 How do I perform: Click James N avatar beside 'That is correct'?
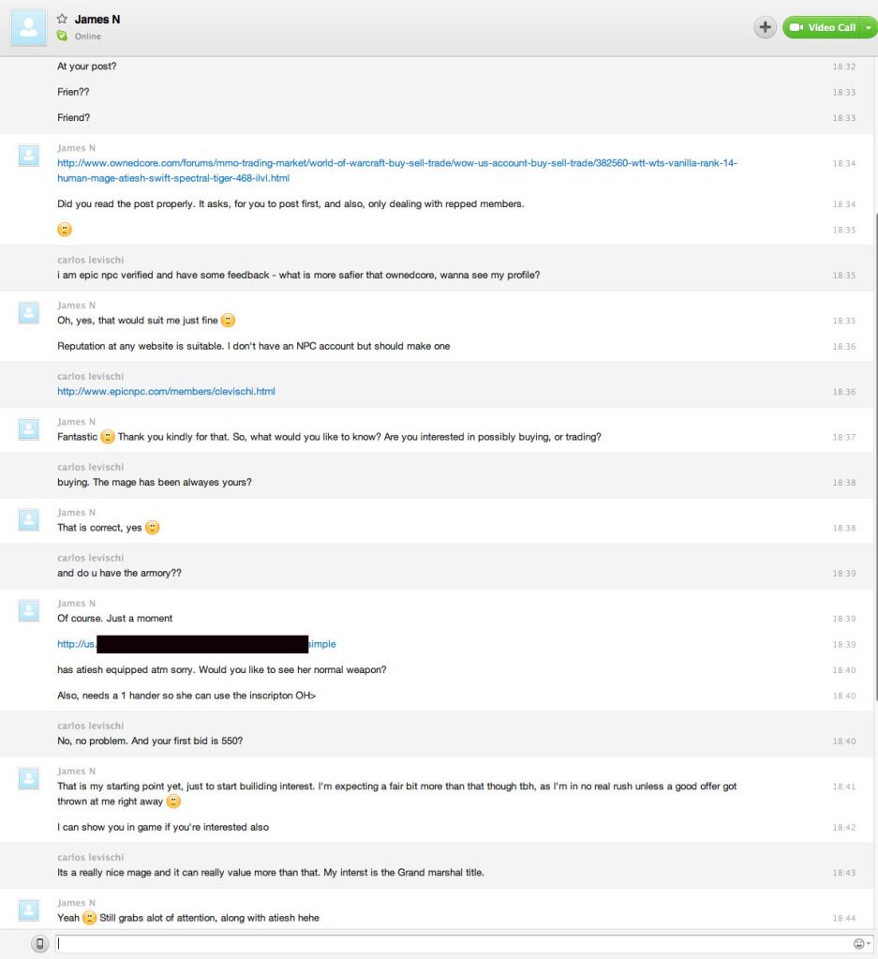click(x=29, y=520)
